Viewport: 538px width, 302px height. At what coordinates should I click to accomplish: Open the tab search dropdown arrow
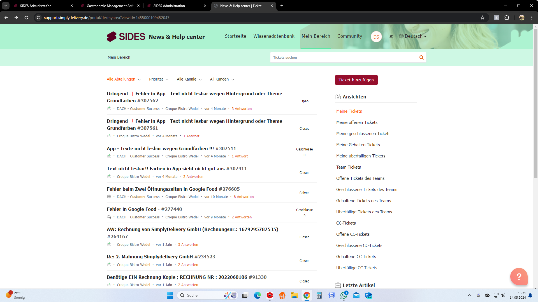(5, 6)
